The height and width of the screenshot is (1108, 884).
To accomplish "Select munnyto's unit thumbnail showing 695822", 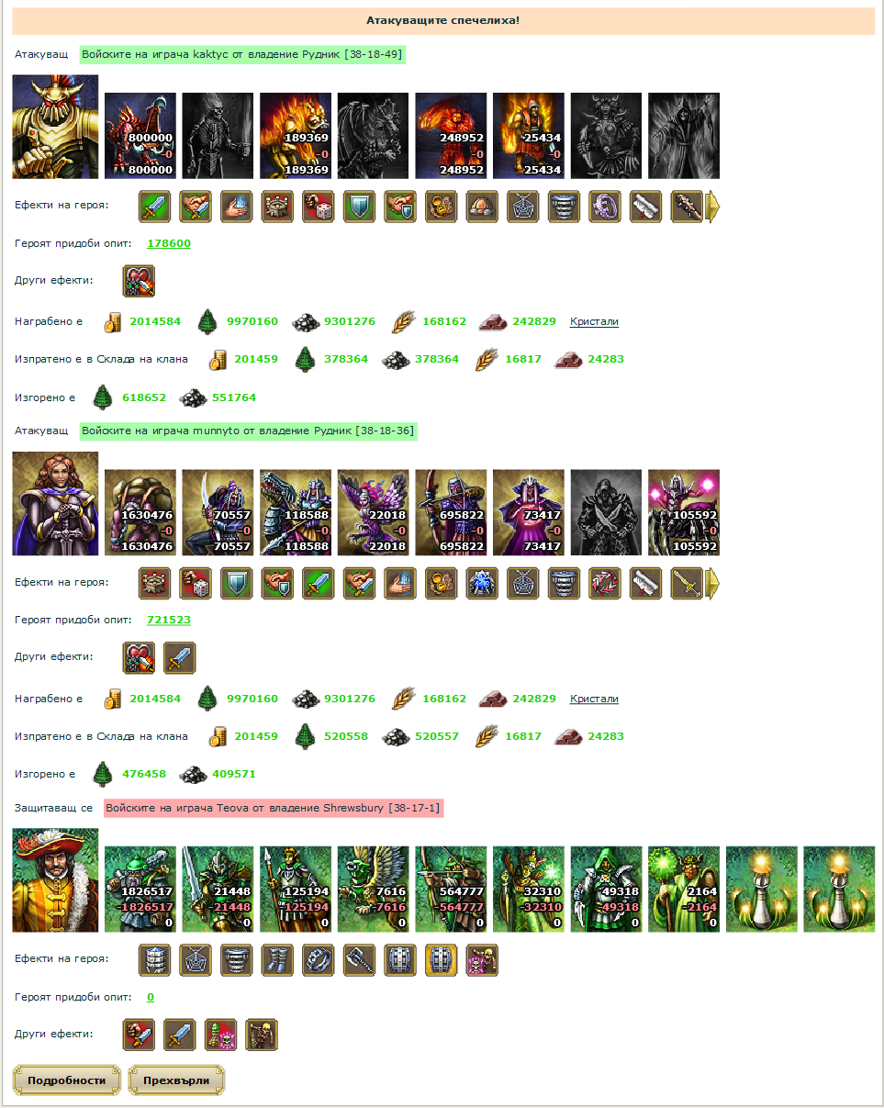I will pyautogui.click(x=451, y=512).
